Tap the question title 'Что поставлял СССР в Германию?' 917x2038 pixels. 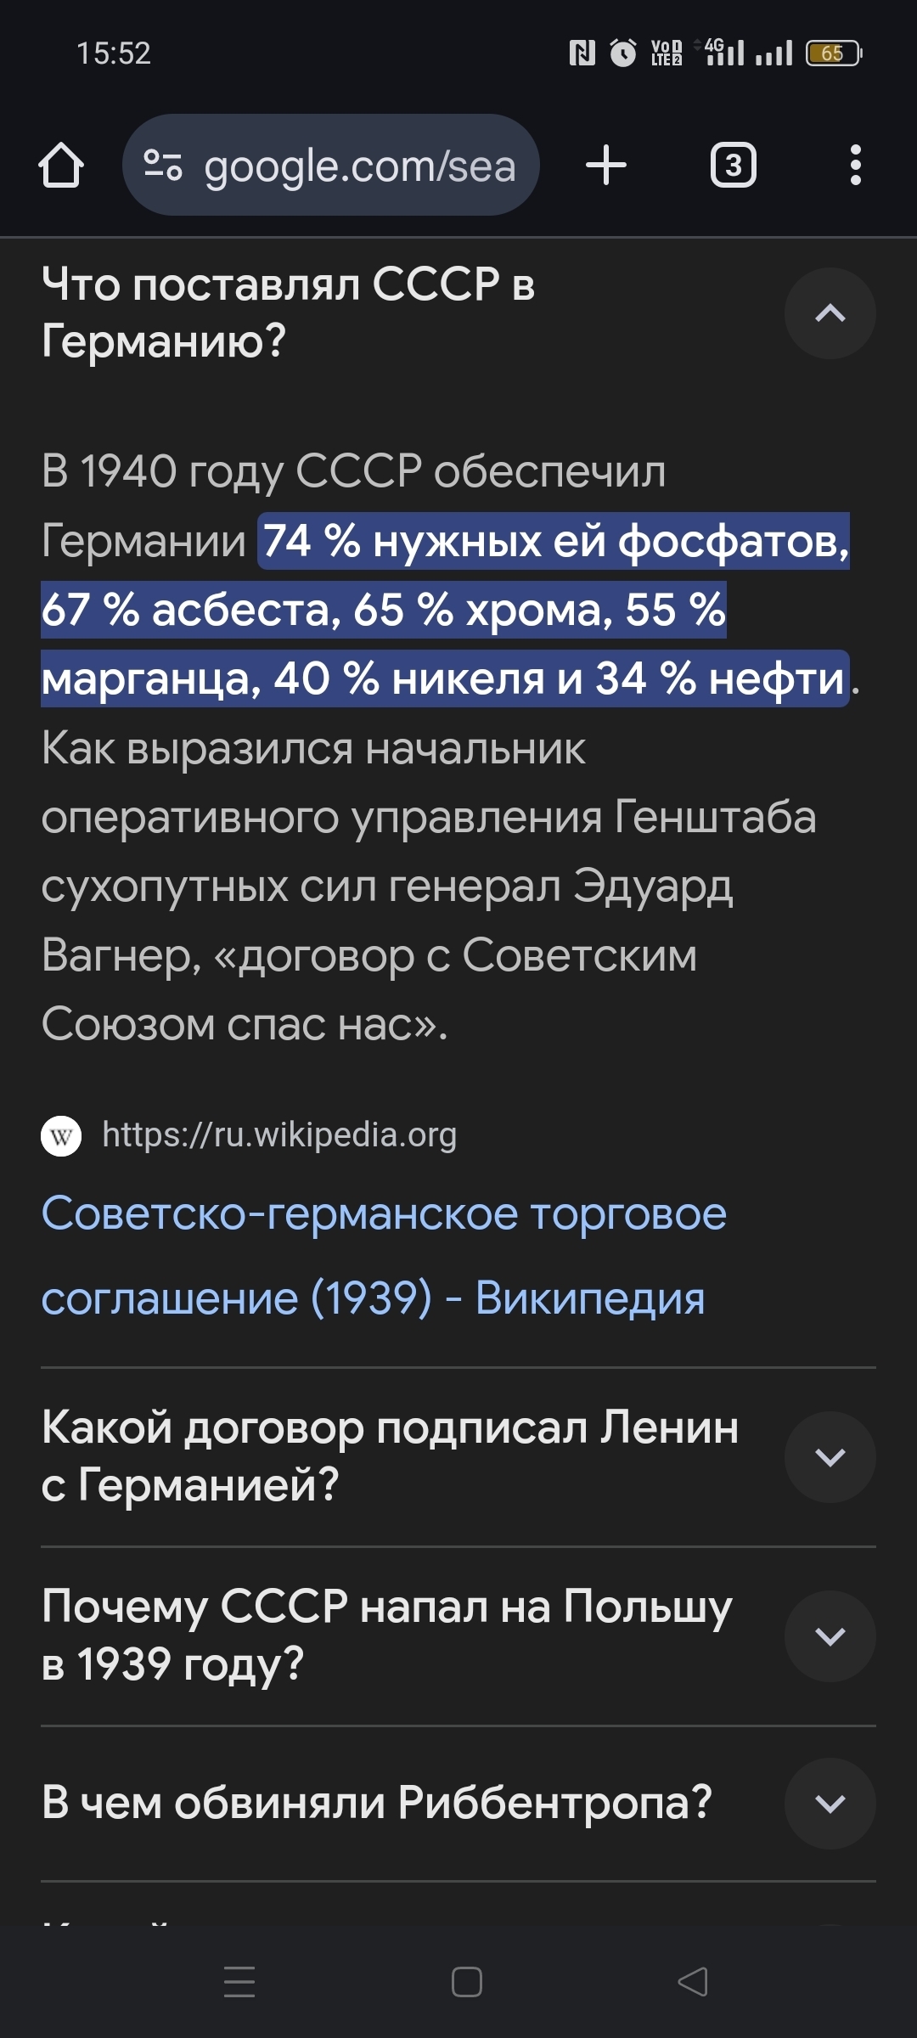(x=289, y=312)
